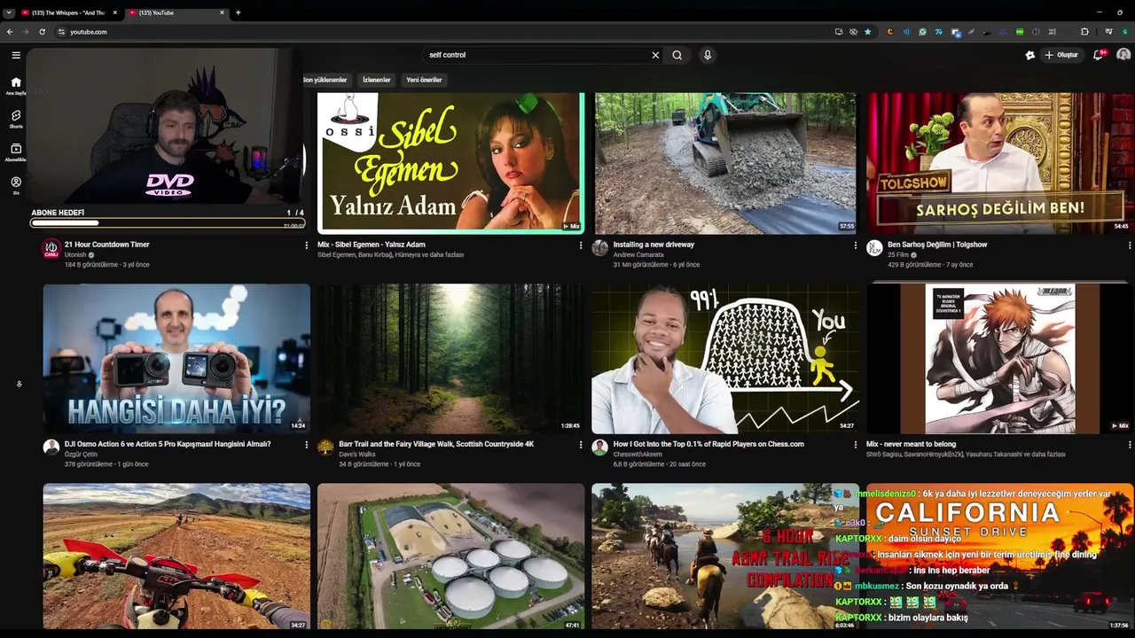Open the chess 99% You graph thumbnail
Screen dimensions: 1135x638
(x=725, y=359)
